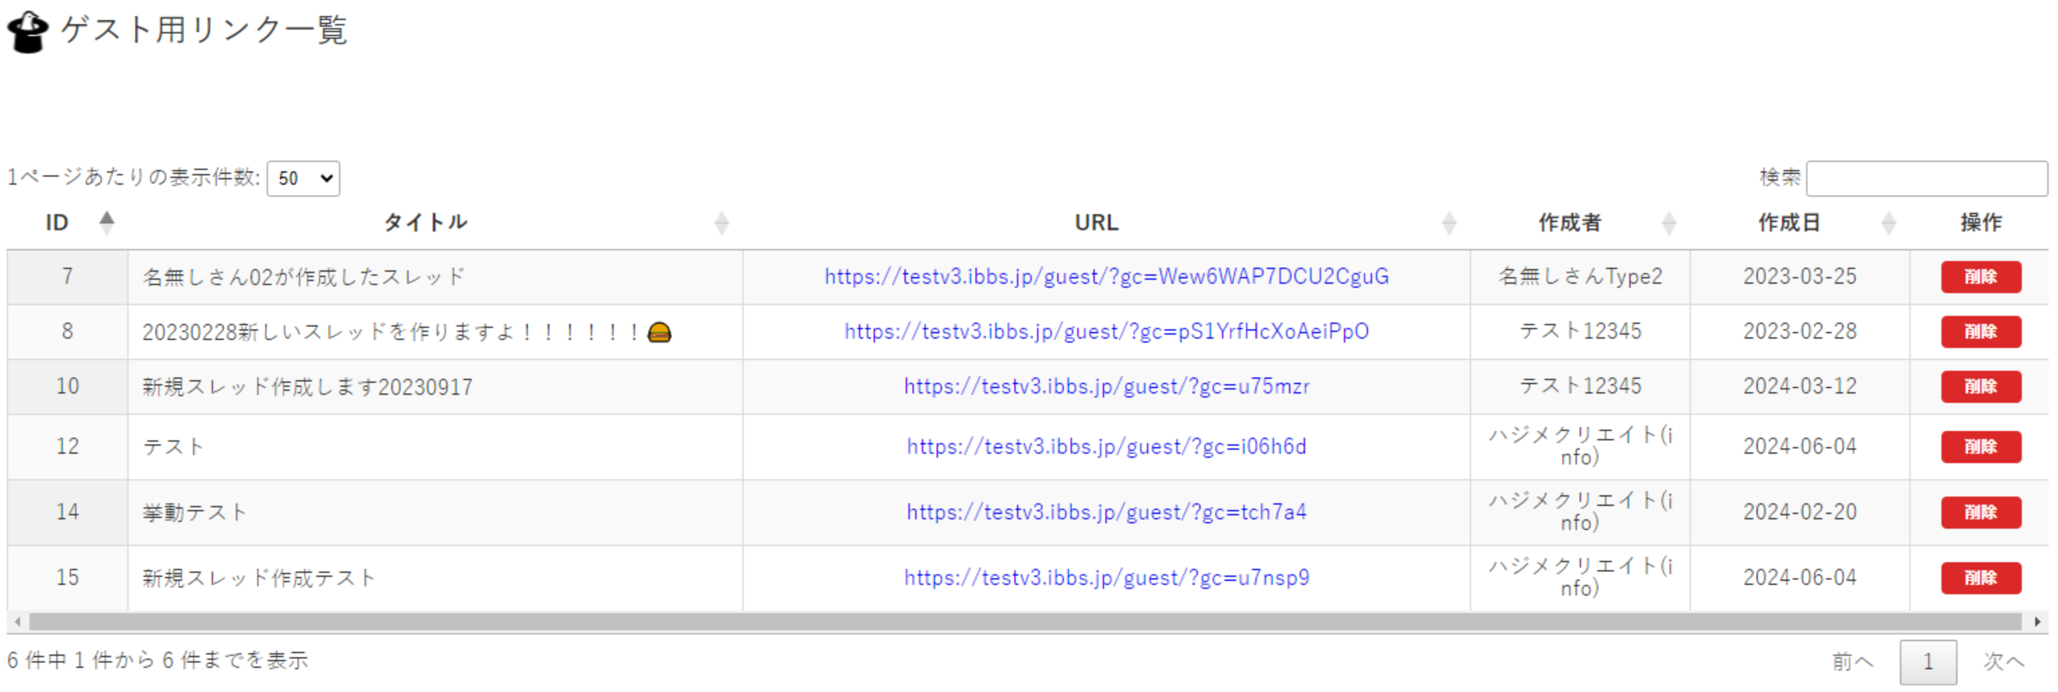Sort by 作成日 column sort icon

pyautogui.click(x=1888, y=224)
